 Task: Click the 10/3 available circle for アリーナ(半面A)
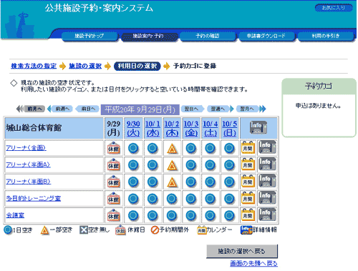point(191,165)
